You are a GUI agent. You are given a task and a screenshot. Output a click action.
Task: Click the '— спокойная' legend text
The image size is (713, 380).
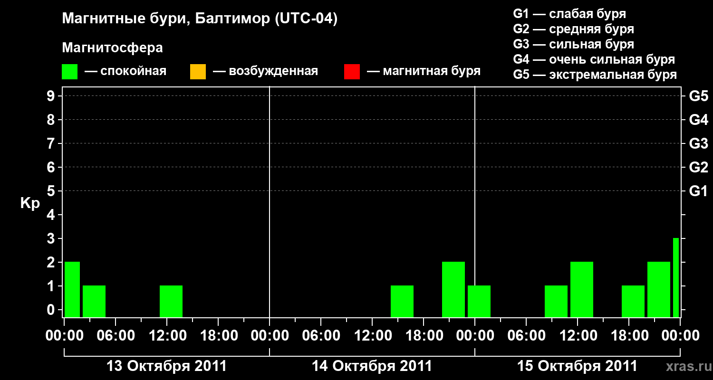tap(125, 71)
